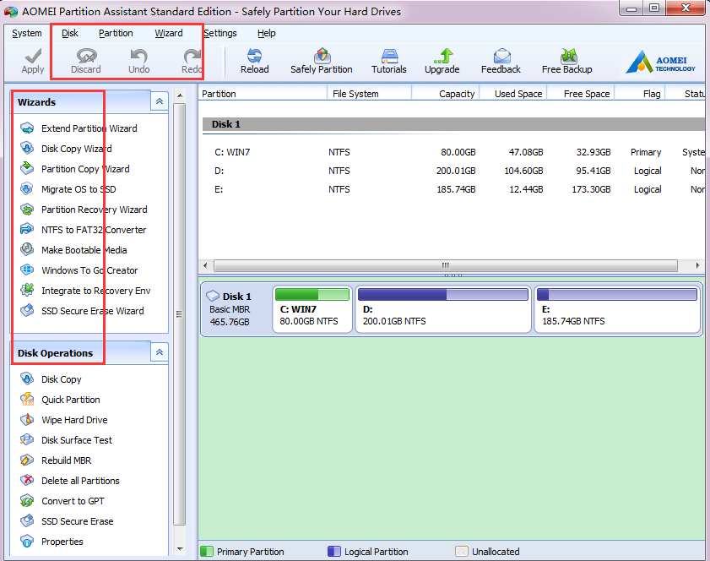This screenshot has width=710, height=561.
Task: Click the Redo arrow icon
Action: [x=192, y=56]
